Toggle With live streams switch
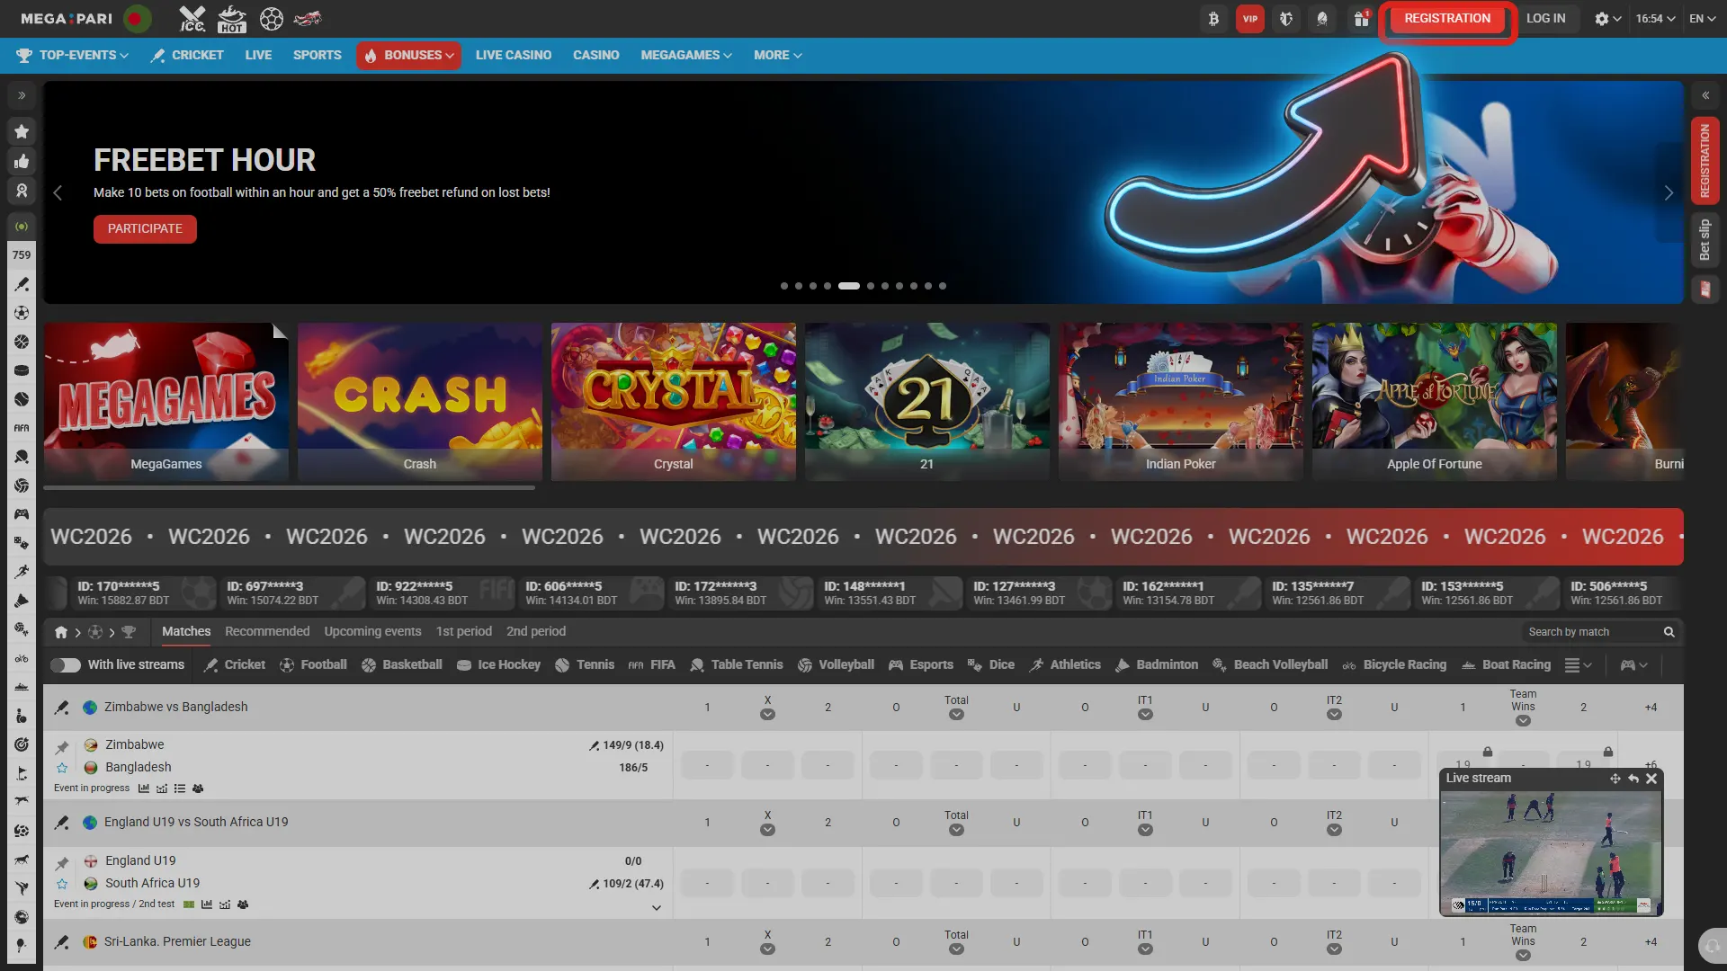Image resolution: width=1727 pixels, height=971 pixels. (x=66, y=665)
